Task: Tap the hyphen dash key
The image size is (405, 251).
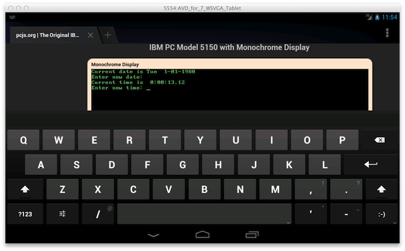Action: [346, 214]
